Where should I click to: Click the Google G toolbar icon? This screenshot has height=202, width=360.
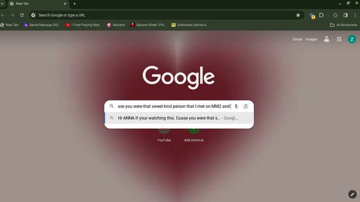[335, 15]
